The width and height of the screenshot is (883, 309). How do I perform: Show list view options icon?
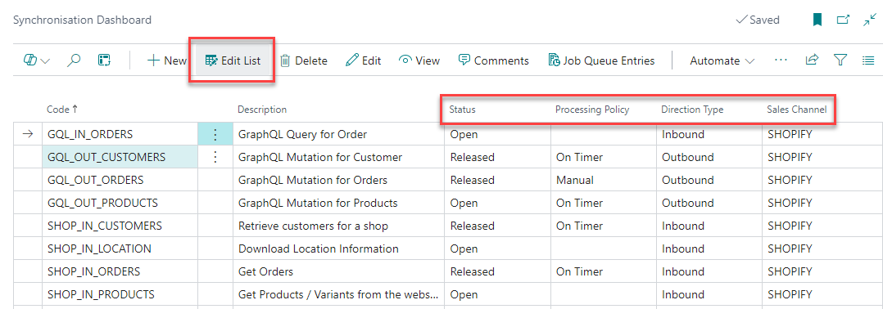(x=868, y=60)
